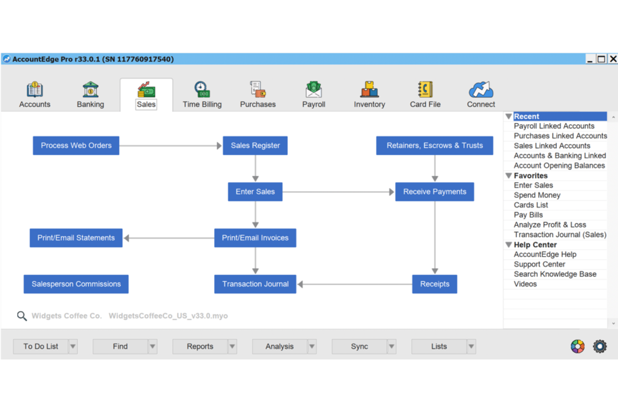Image resolution: width=618 pixels, height=412 pixels.
Task: Click the sidebar scrollbar down arrow
Action: [613, 323]
